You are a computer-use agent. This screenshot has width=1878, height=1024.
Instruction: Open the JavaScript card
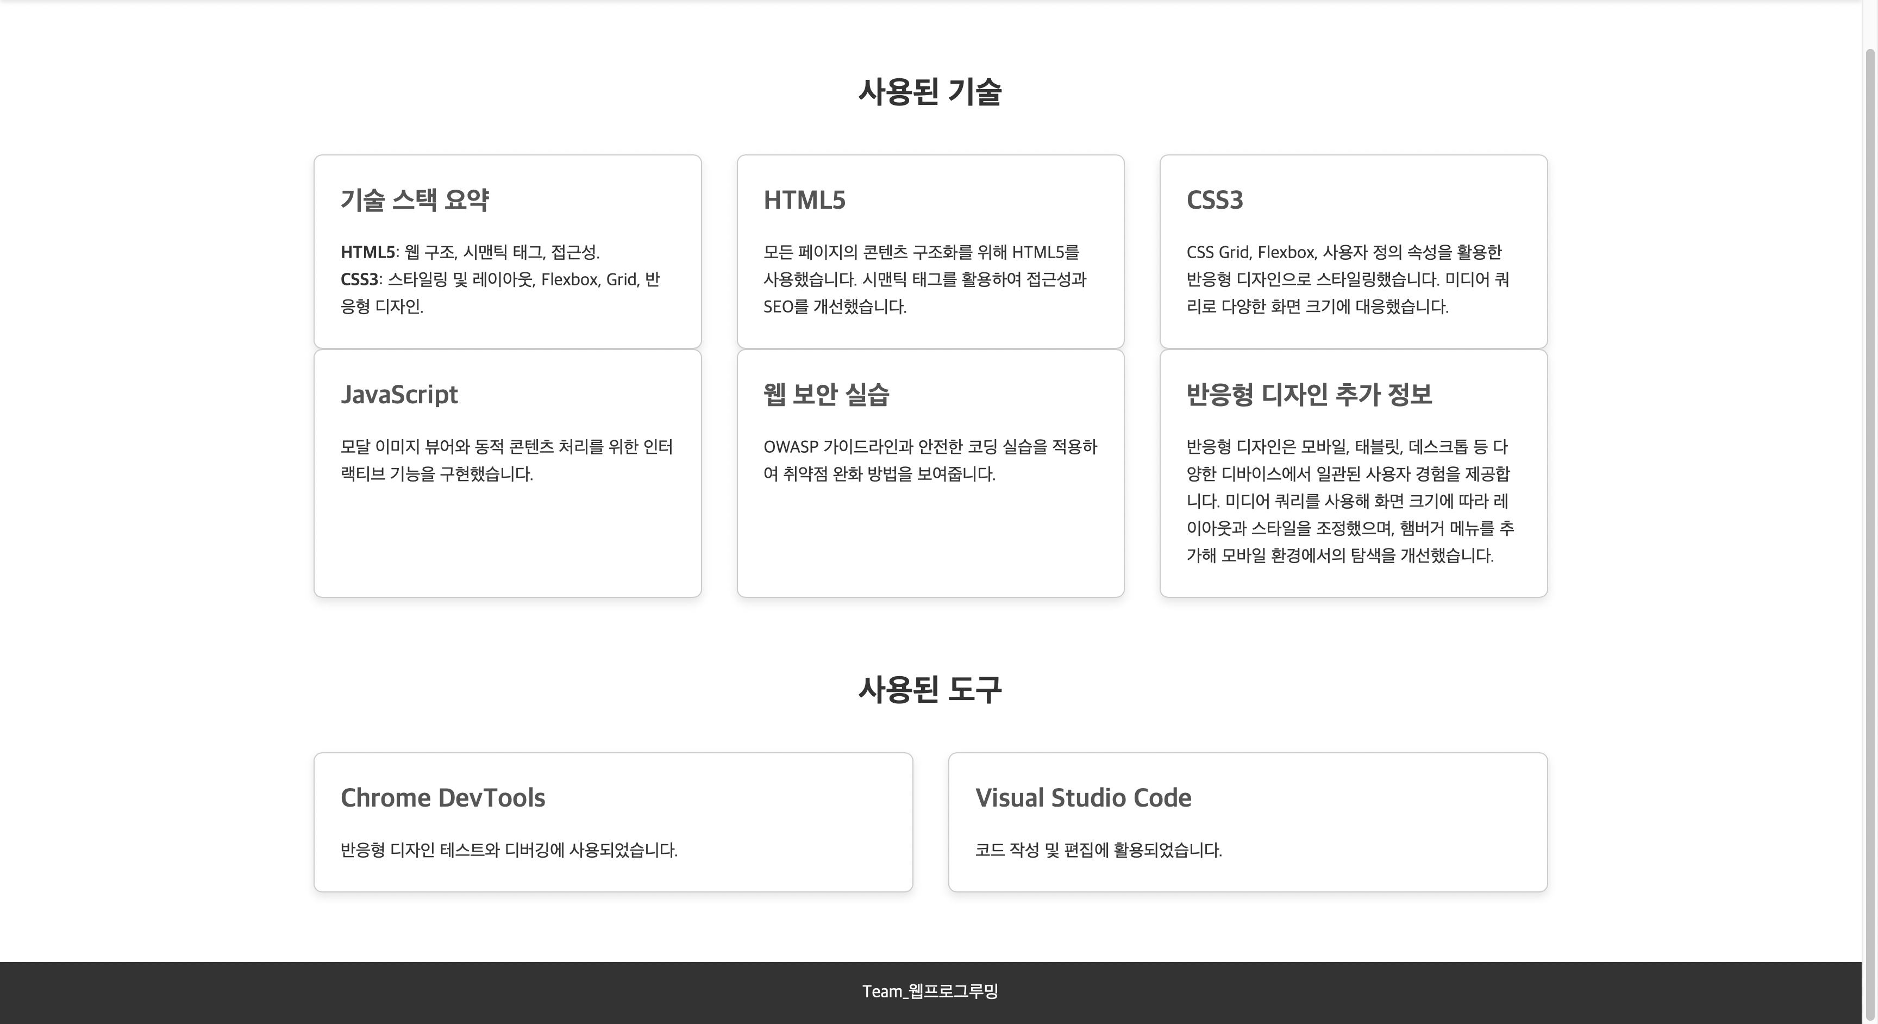pyautogui.click(x=508, y=473)
